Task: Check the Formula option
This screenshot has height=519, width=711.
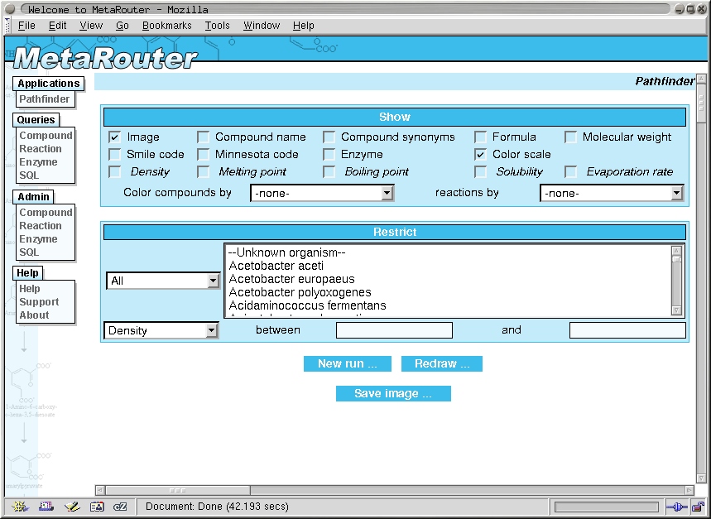Action: [x=480, y=137]
